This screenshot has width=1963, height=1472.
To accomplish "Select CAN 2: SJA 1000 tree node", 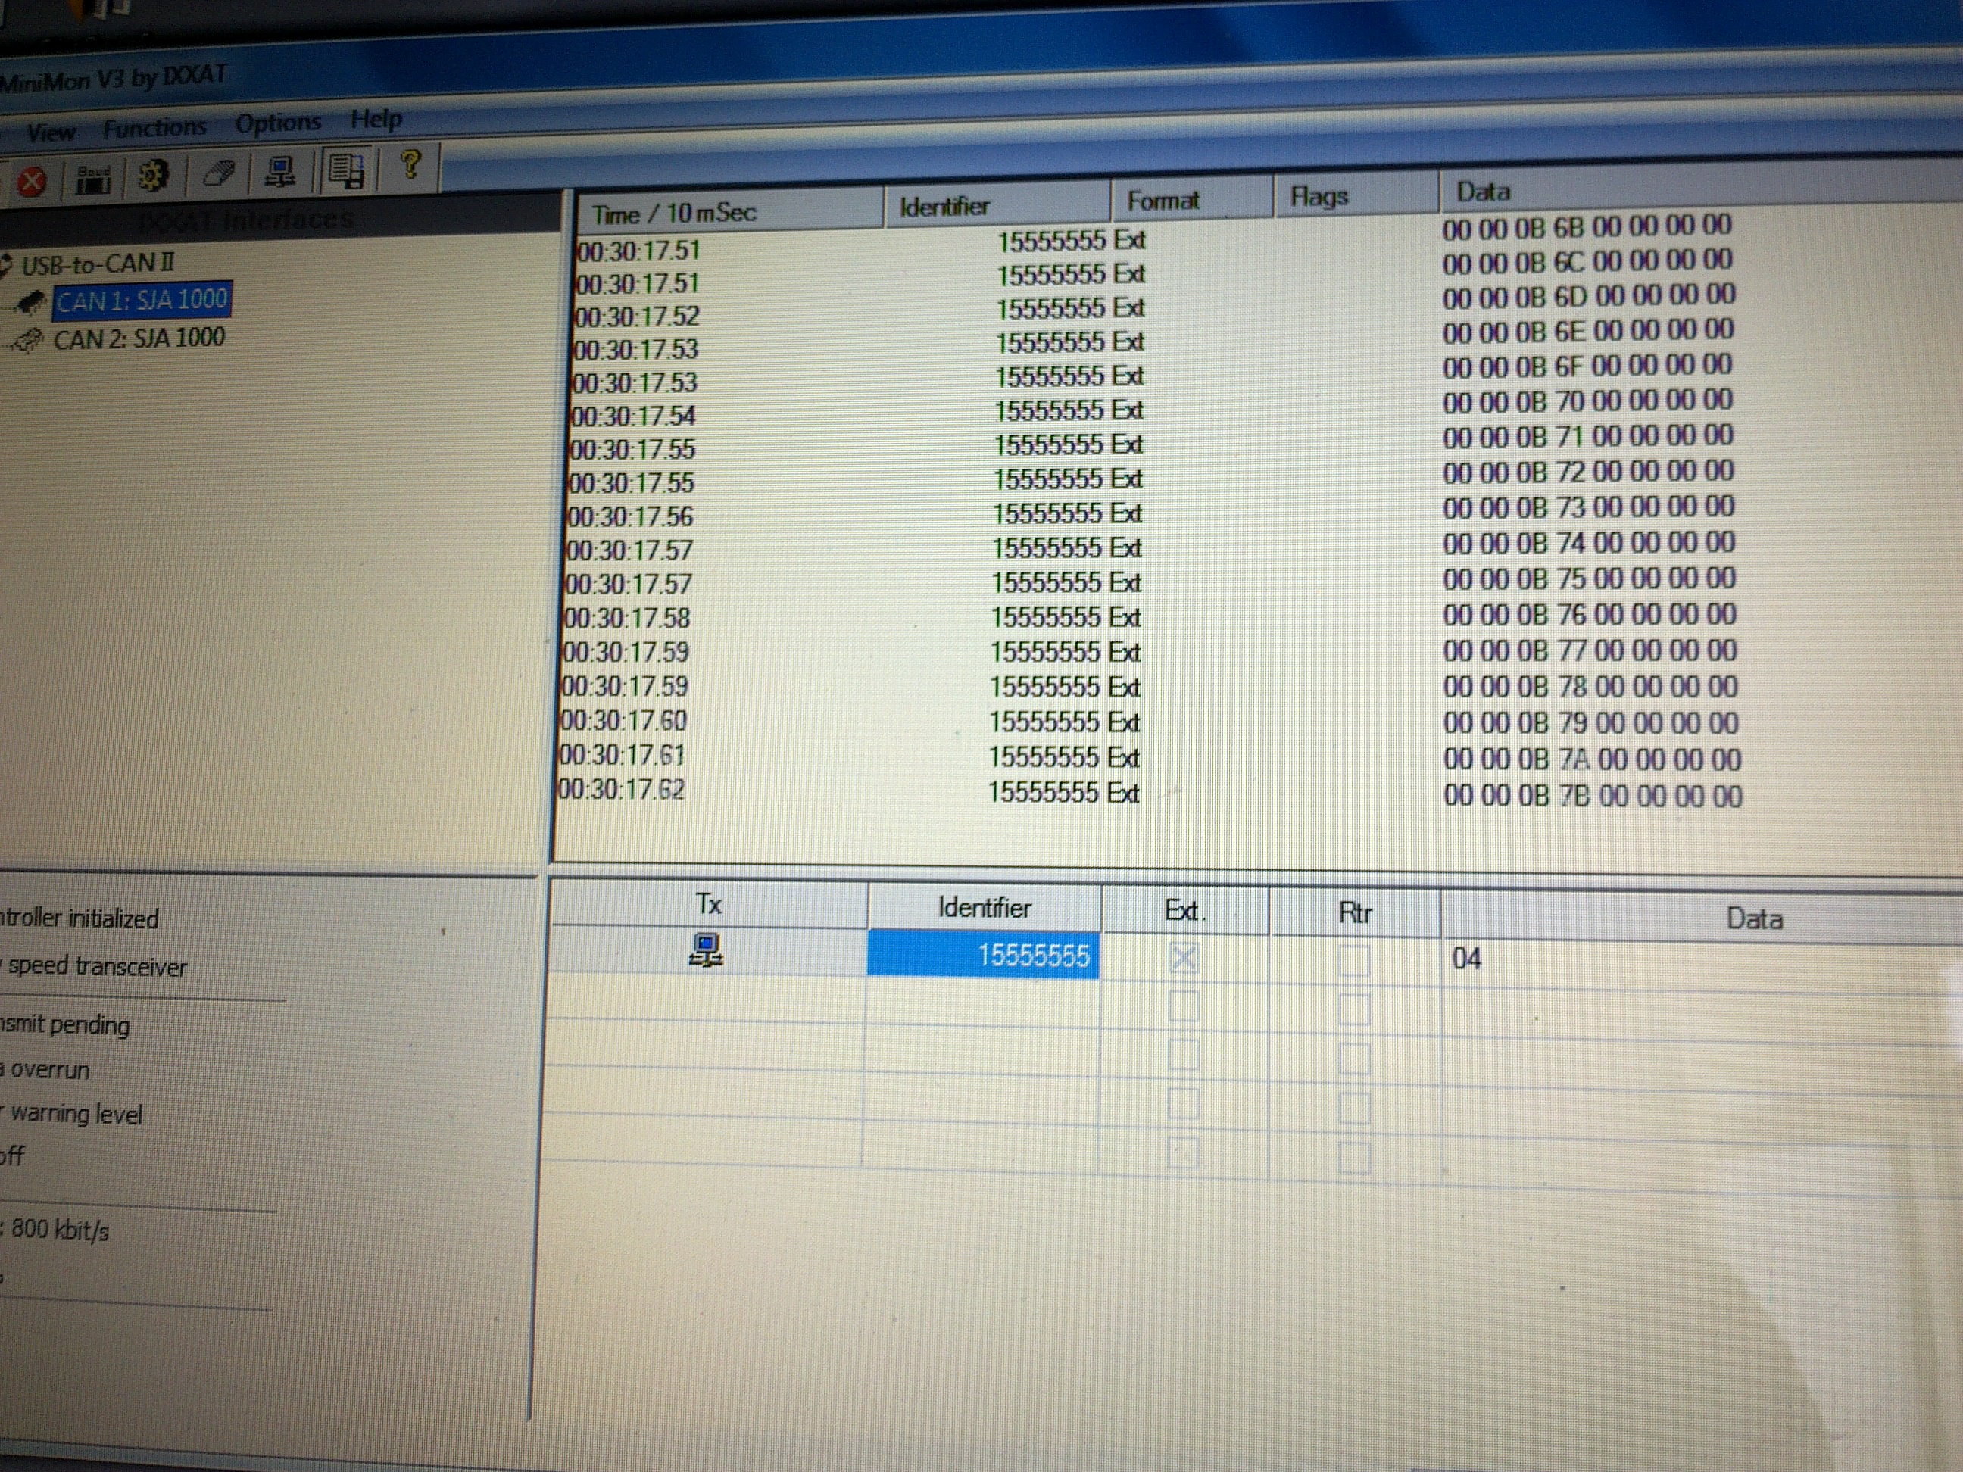I will [139, 338].
